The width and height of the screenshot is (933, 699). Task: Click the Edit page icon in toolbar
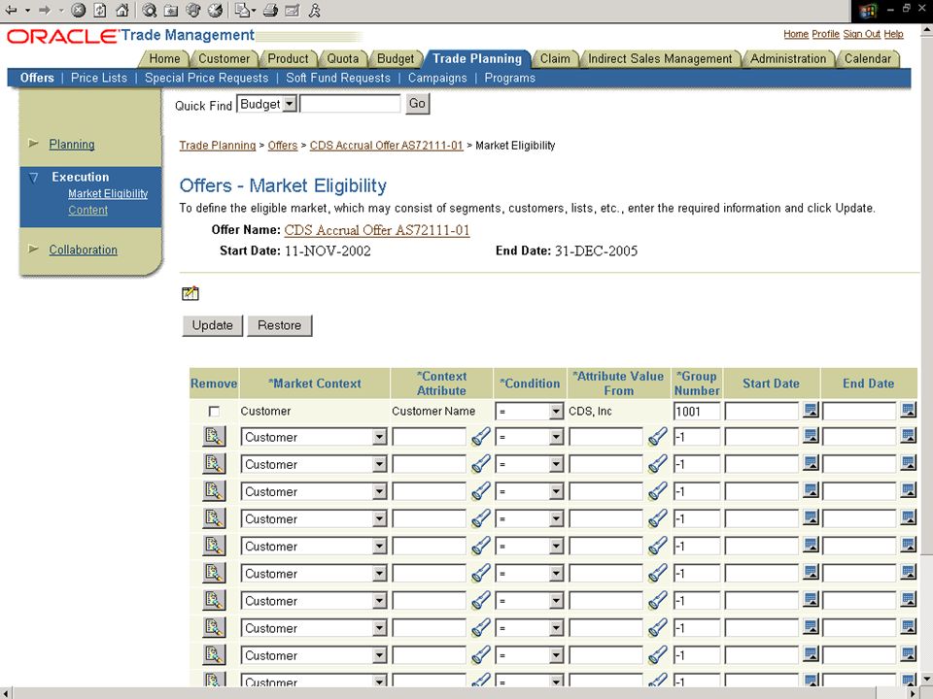tap(293, 10)
